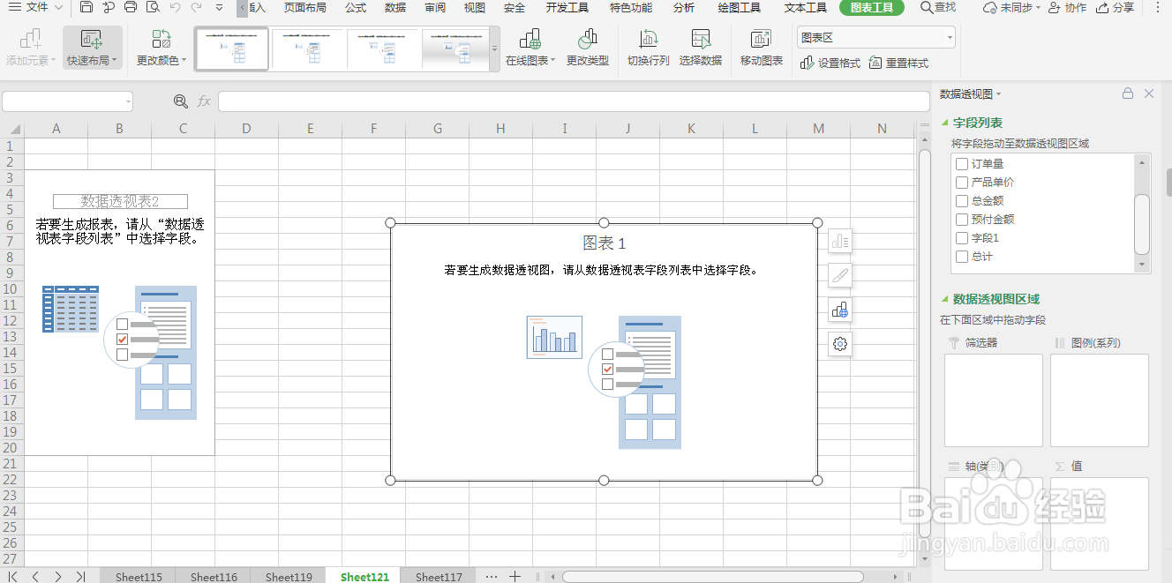Check the 产品单价 field checkbox
This screenshot has width=1172, height=583.
(962, 183)
